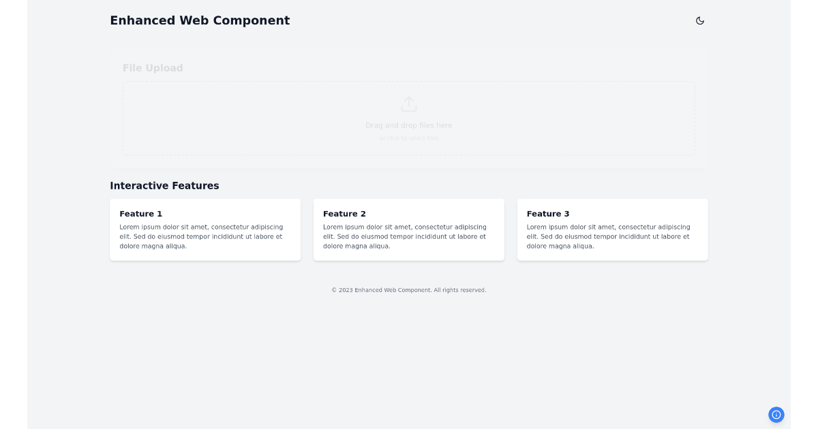Click the copyright footer text link
The image size is (818, 429).
pyautogui.click(x=409, y=289)
